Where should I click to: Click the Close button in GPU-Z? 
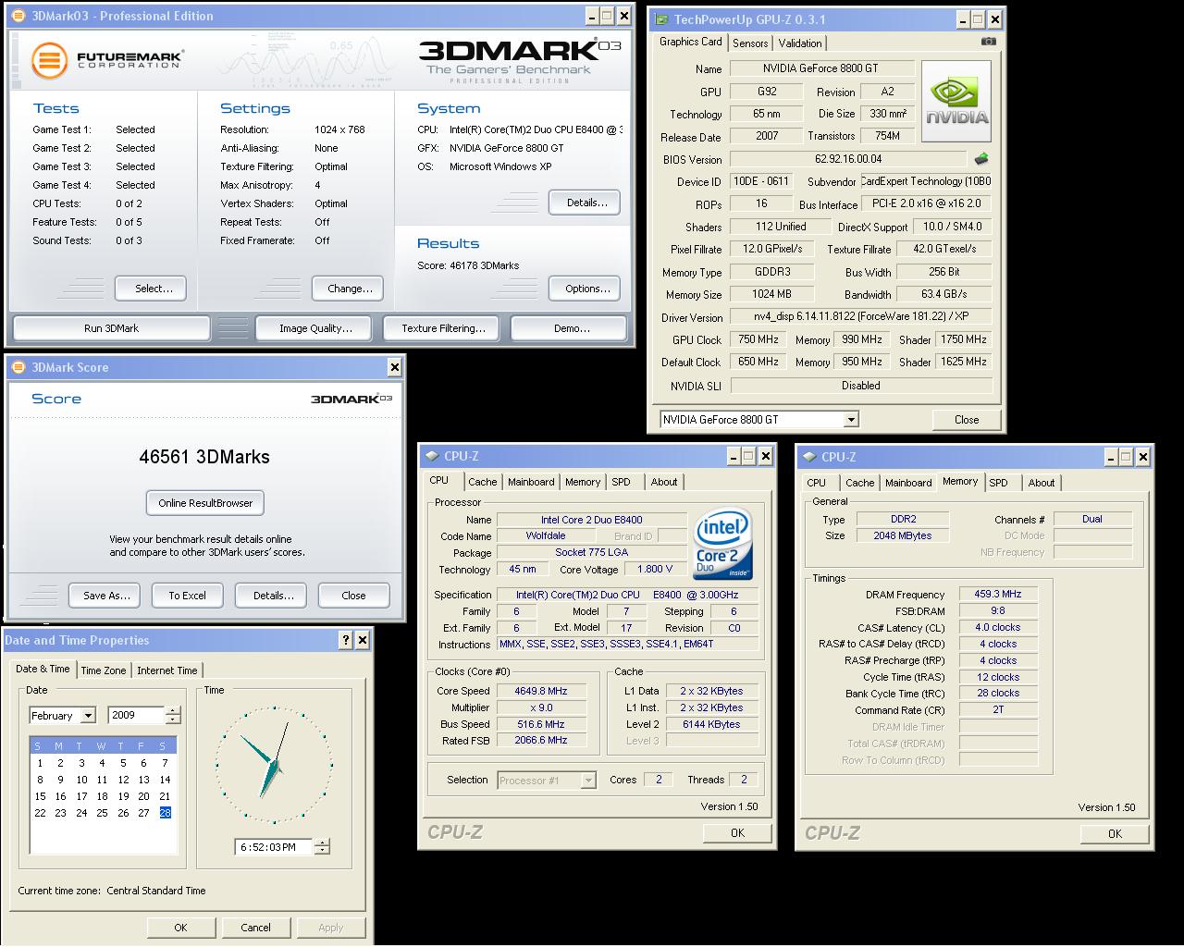967,420
